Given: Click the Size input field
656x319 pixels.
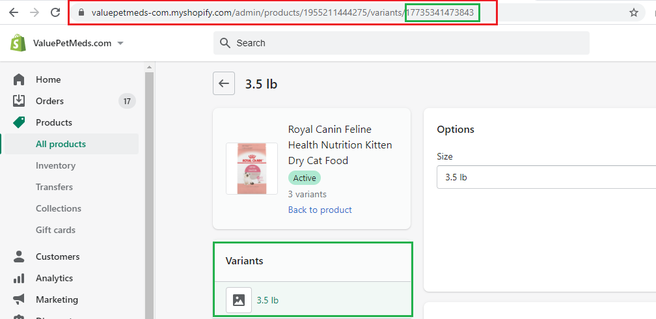Looking at the screenshot, I should (x=547, y=177).
